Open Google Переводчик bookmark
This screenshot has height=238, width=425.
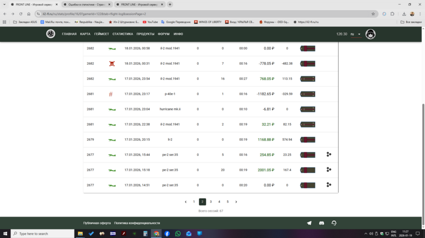(x=176, y=22)
